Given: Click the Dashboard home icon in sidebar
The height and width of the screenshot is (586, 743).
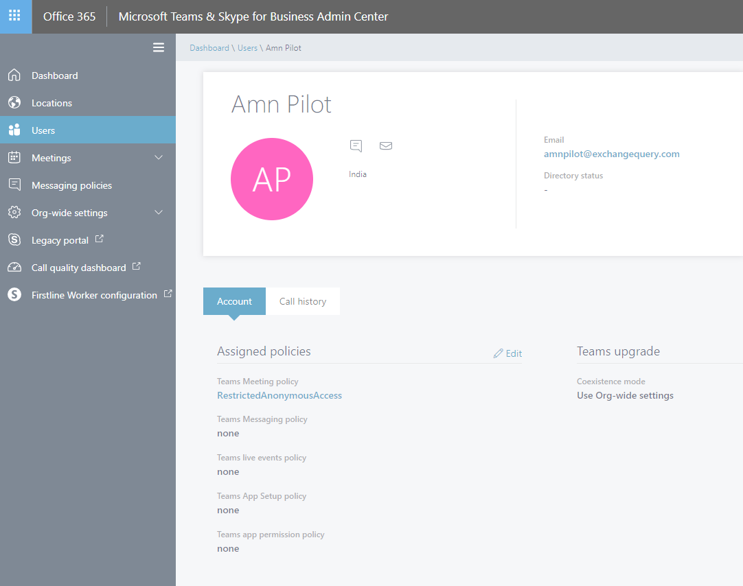Looking at the screenshot, I should tap(14, 75).
